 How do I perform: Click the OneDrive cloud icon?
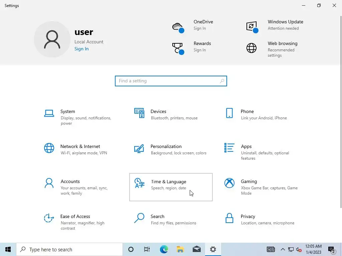[178, 28]
